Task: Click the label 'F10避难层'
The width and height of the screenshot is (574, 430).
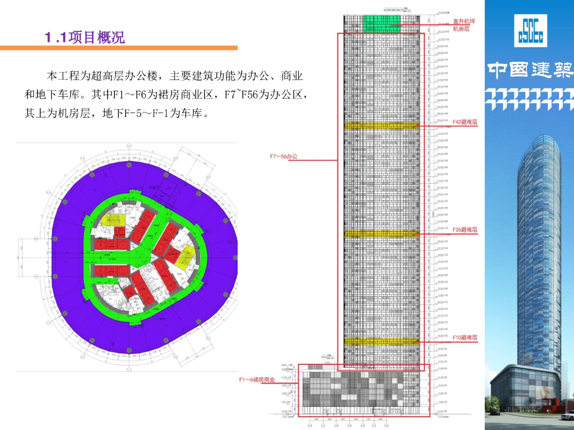Action: click(465, 338)
